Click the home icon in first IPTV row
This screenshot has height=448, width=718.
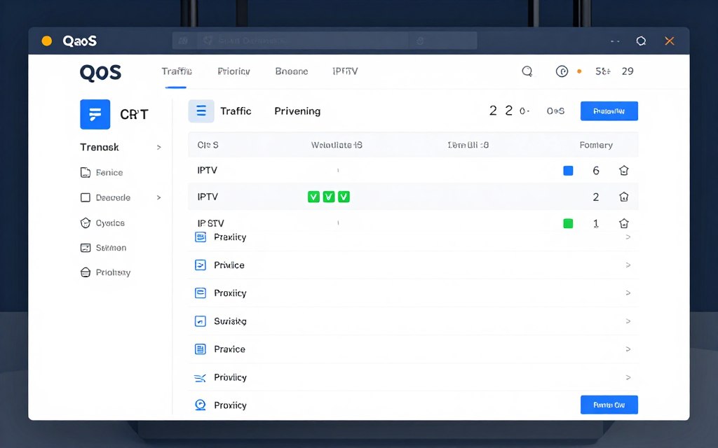click(623, 171)
